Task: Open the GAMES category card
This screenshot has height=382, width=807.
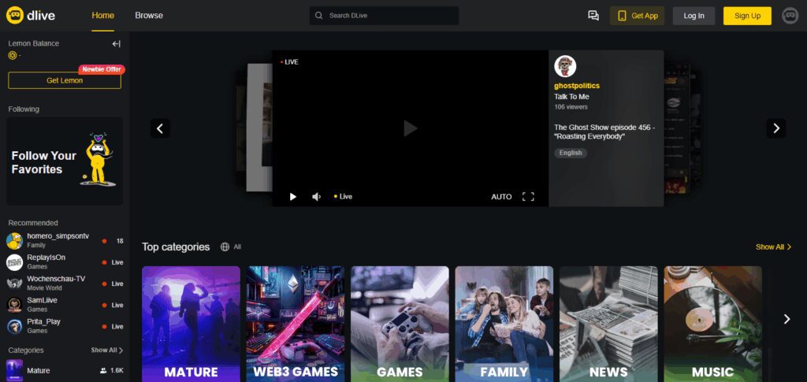Action: click(x=400, y=324)
